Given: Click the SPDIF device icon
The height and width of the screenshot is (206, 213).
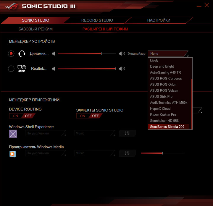Looking at the screenshot, I should (x=22, y=69).
